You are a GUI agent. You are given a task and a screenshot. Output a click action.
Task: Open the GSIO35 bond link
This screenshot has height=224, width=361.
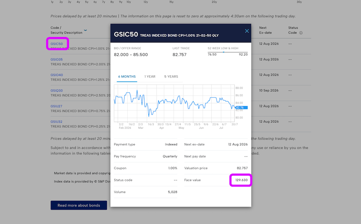coord(57,59)
